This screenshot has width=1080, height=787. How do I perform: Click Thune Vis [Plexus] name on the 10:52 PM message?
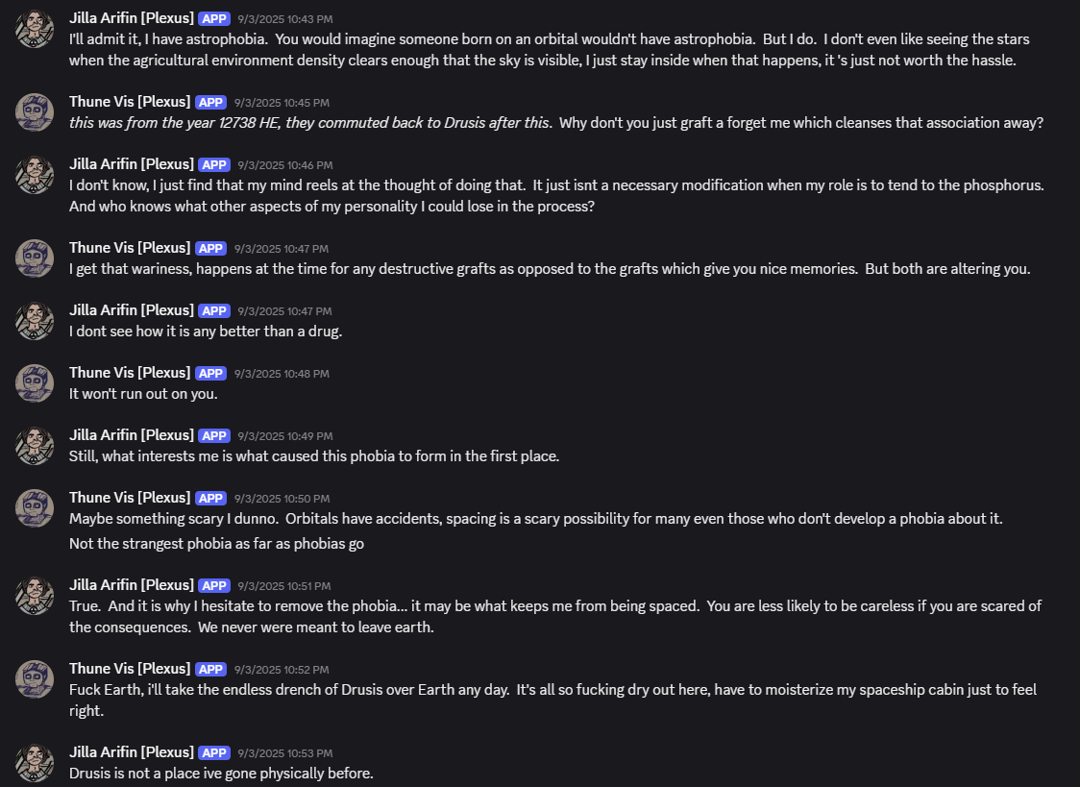pyautogui.click(x=130, y=669)
